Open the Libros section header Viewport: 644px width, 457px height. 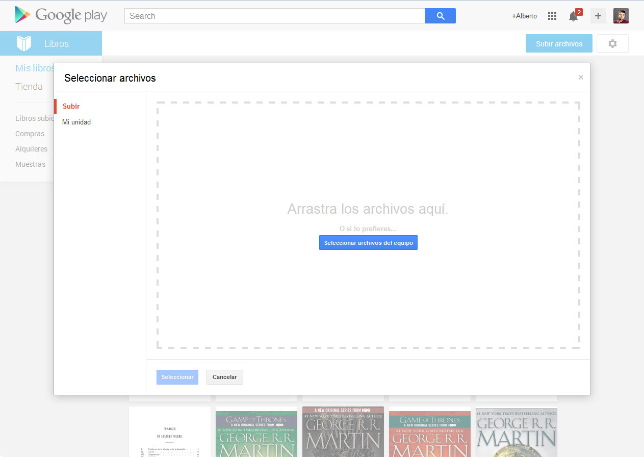click(51, 43)
